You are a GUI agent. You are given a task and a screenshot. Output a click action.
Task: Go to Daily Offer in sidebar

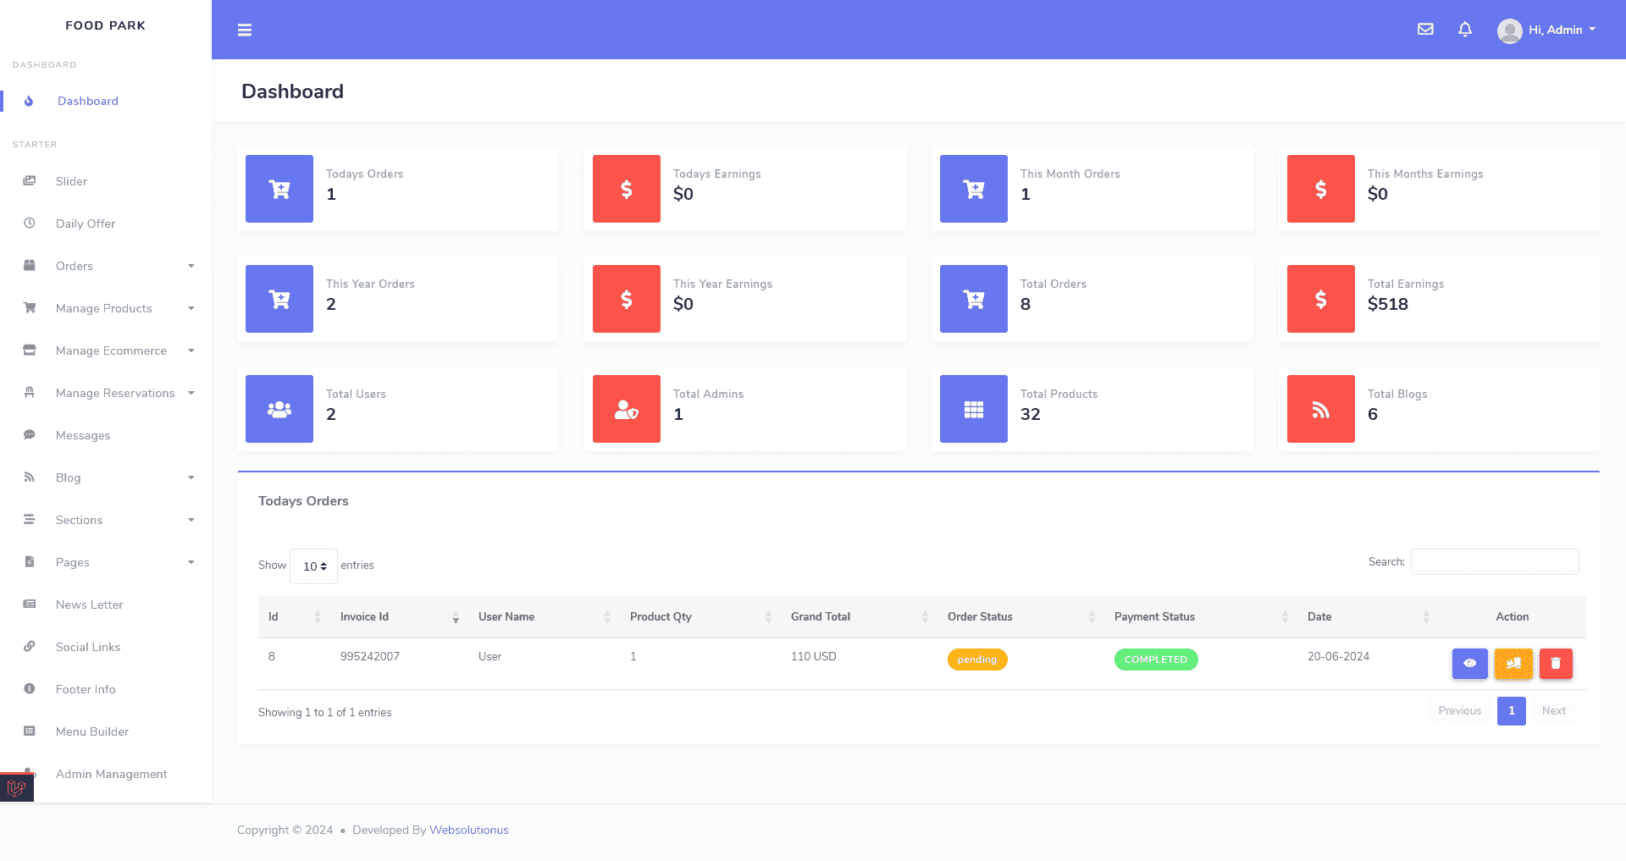coord(86,224)
